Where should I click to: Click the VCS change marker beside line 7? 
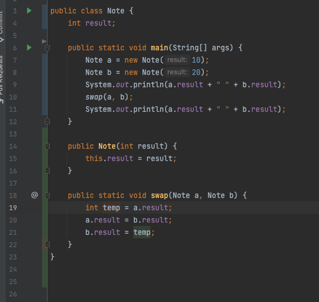click(44, 60)
